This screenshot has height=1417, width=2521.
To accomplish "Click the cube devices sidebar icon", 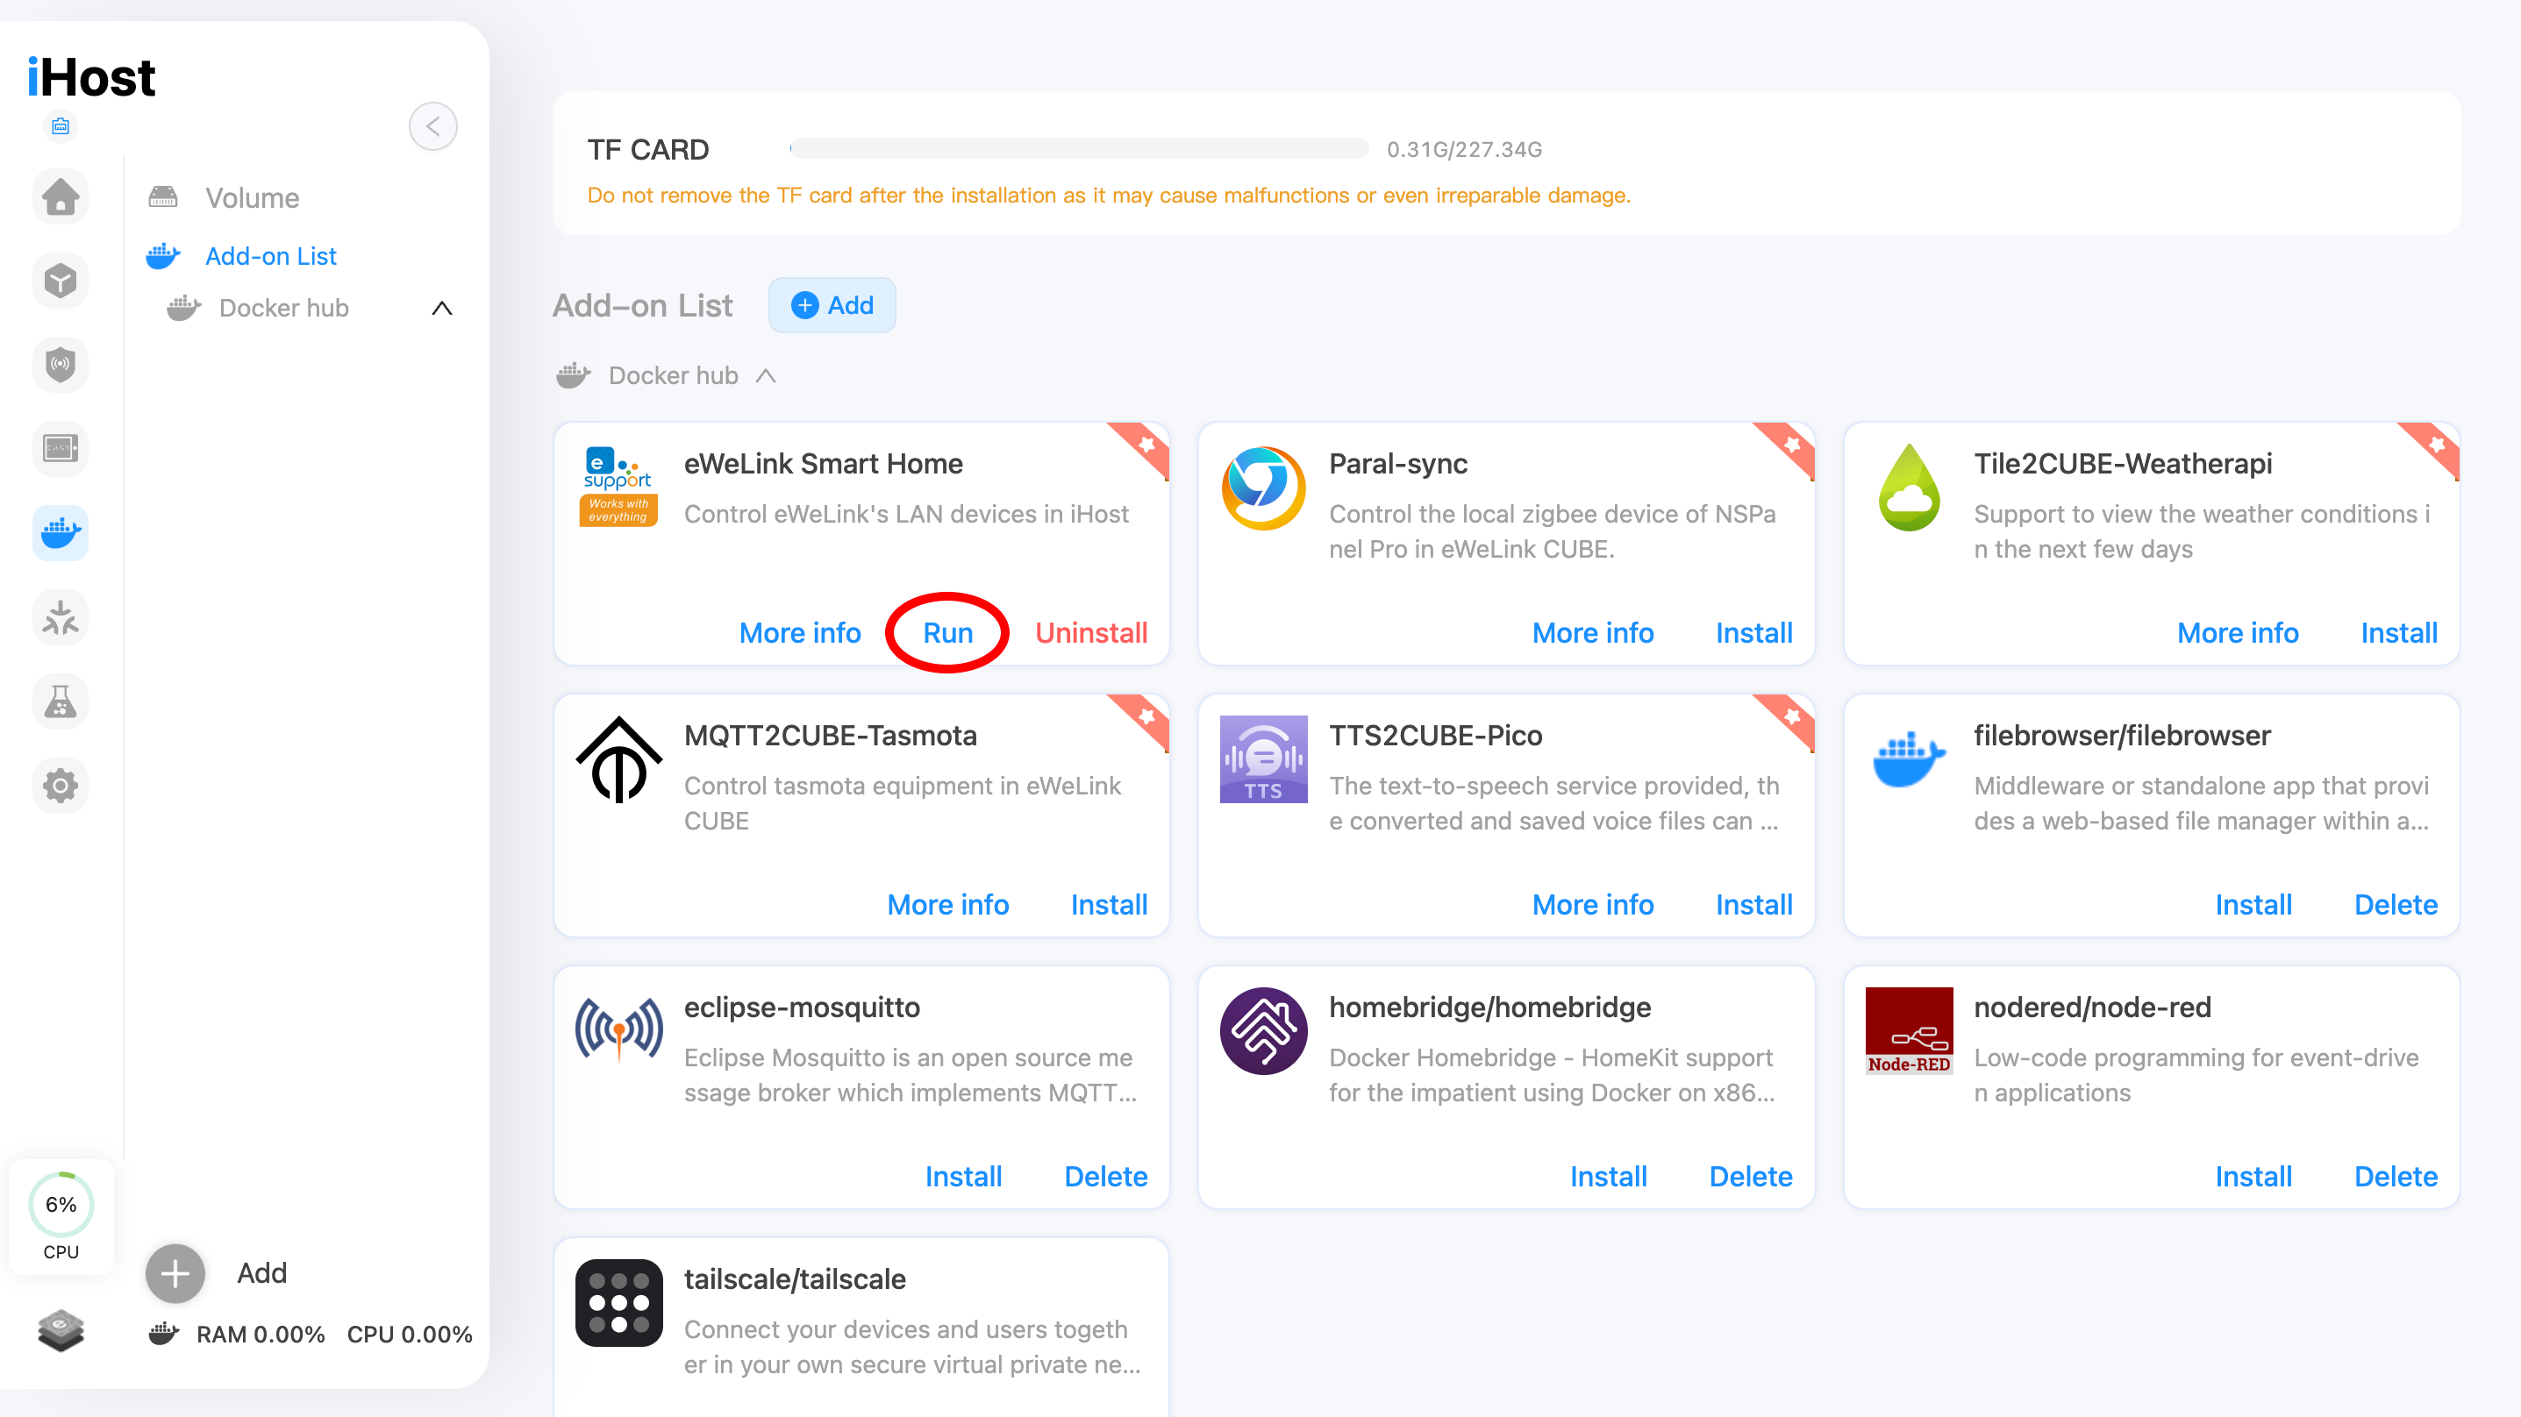I will [61, 281].
